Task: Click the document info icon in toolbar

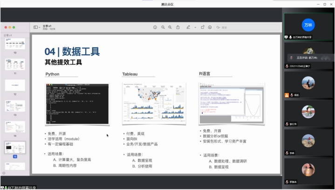Action: pos(155,27)
